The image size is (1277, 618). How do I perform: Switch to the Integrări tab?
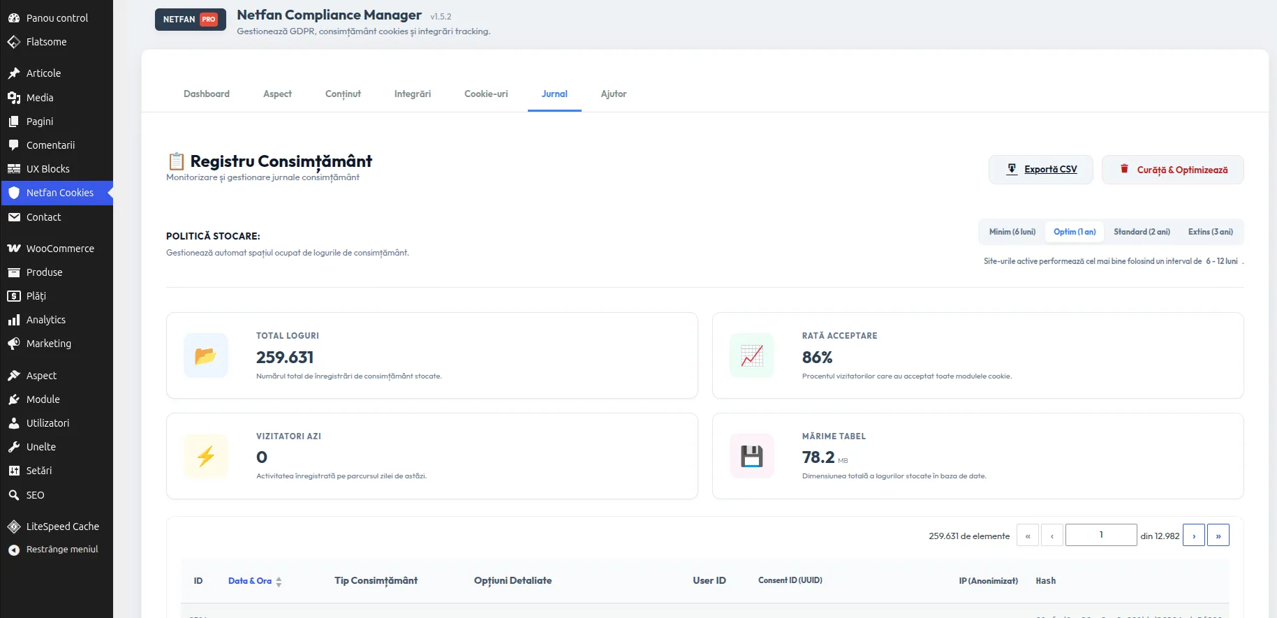coord(413,94)
